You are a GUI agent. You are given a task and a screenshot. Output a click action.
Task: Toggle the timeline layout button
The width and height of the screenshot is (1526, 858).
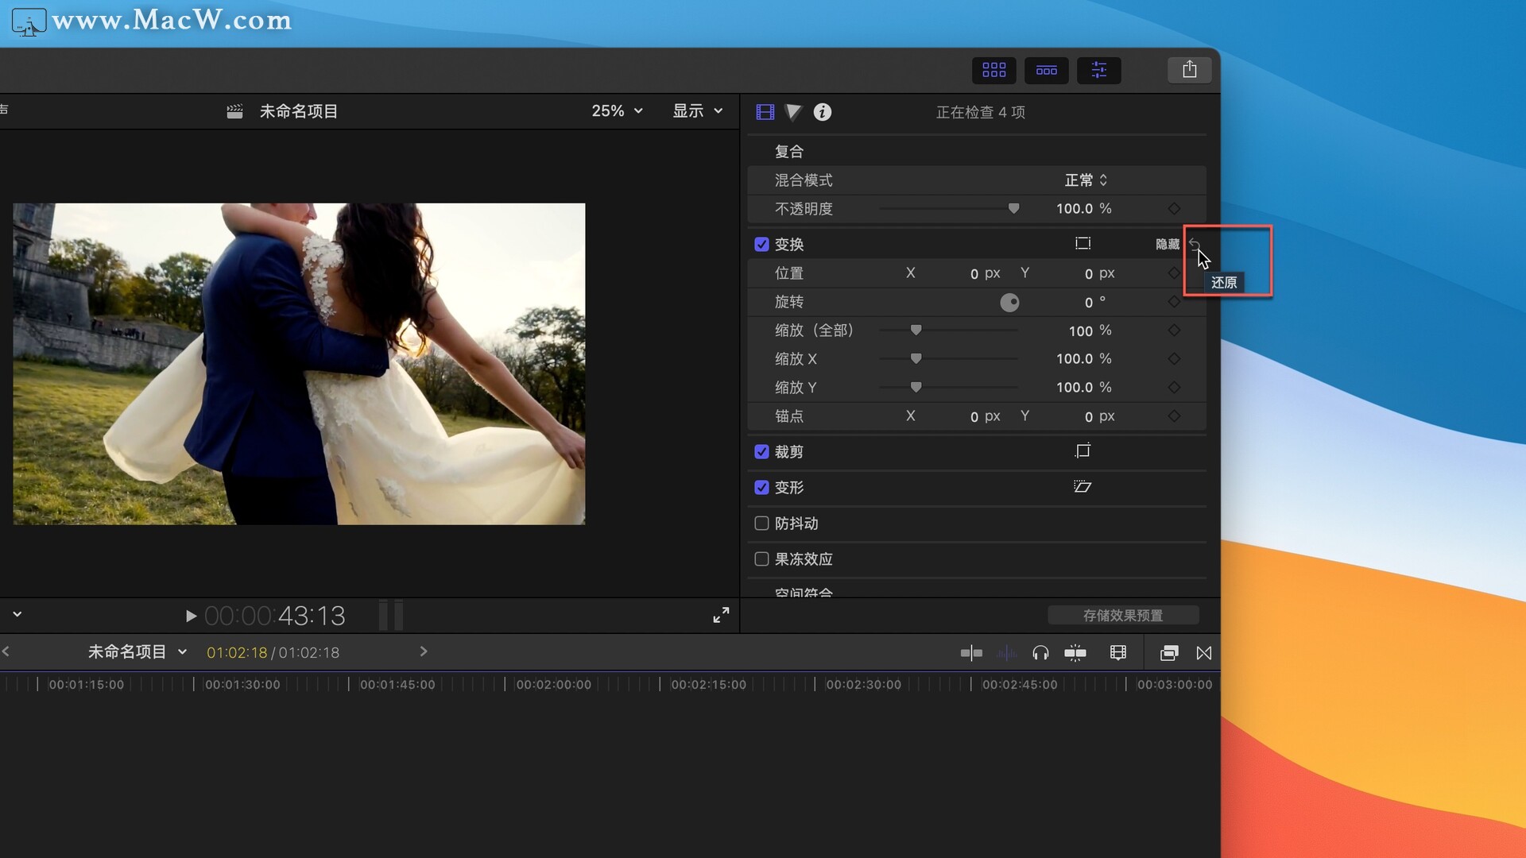coord(1046,70)
